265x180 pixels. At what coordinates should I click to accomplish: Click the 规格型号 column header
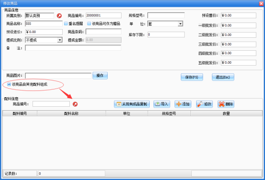169,113
